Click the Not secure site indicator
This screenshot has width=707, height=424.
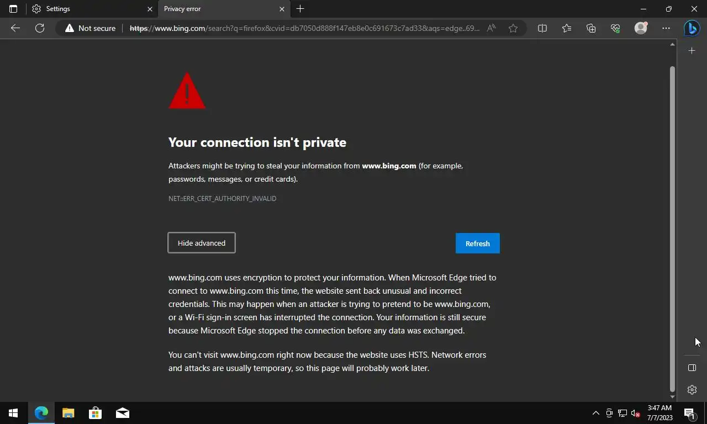[90, 28]
